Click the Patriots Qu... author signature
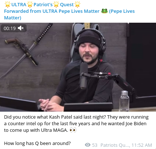The image size is (156, 149). [x=115, y=145]
